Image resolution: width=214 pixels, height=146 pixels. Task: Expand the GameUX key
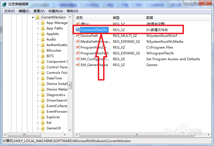(x=38, y=128)
